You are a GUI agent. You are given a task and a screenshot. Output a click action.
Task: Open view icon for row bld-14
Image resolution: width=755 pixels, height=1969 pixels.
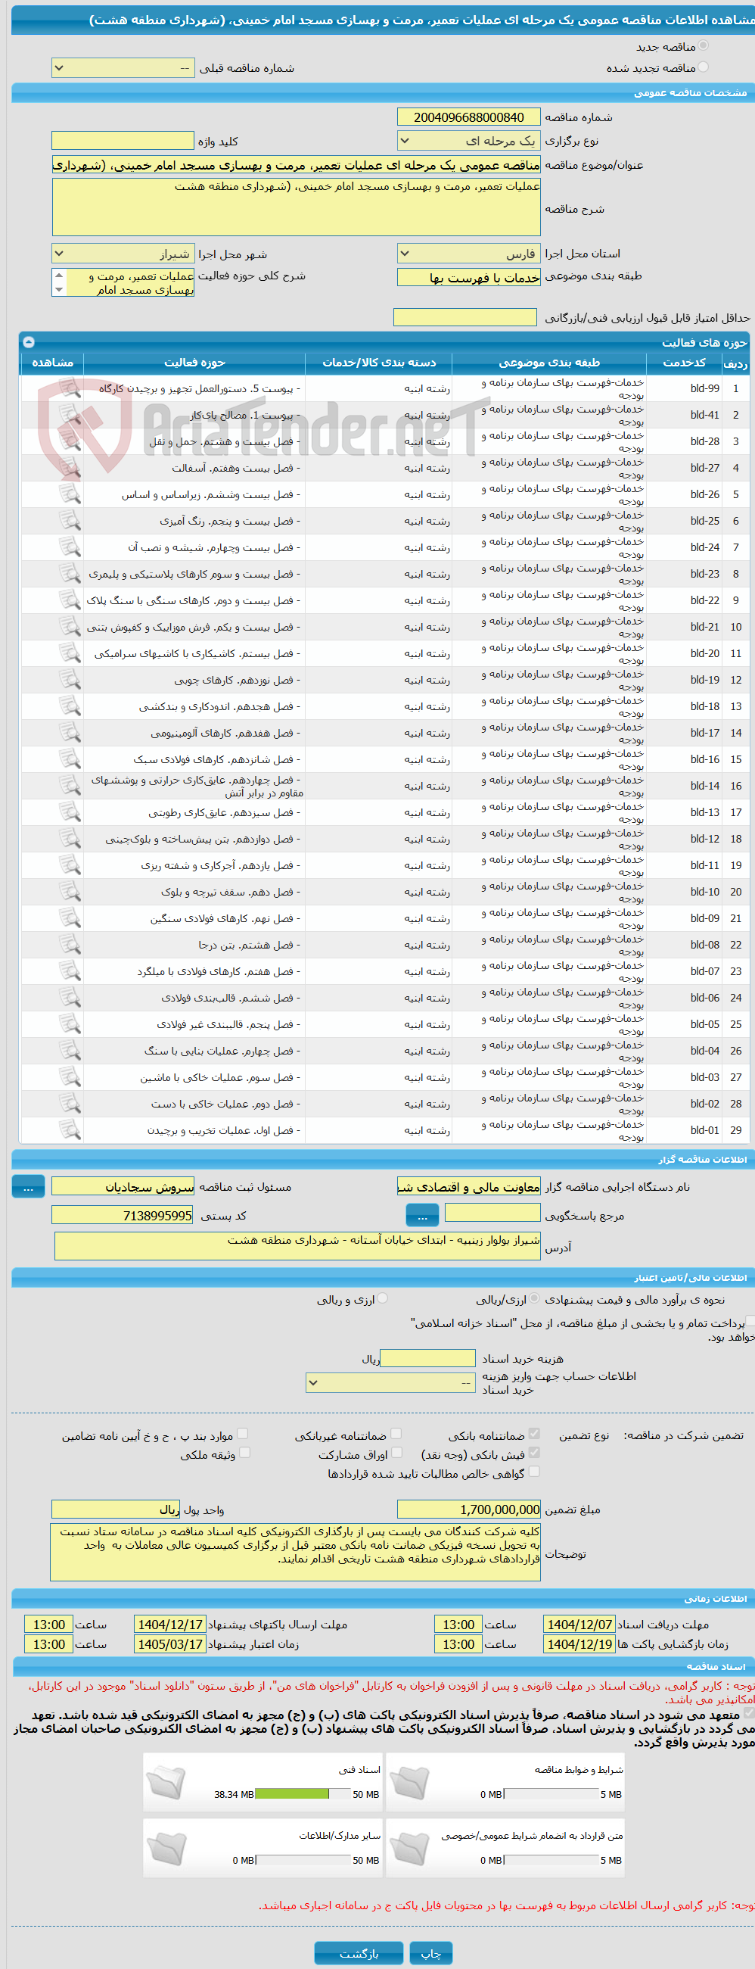click(70, 786)
